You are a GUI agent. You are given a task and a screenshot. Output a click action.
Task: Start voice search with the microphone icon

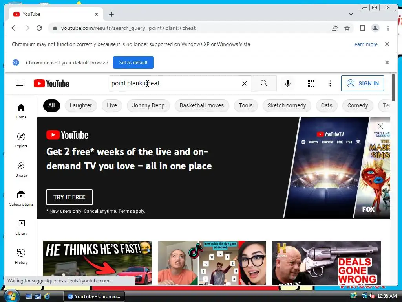tap(288, 83)
